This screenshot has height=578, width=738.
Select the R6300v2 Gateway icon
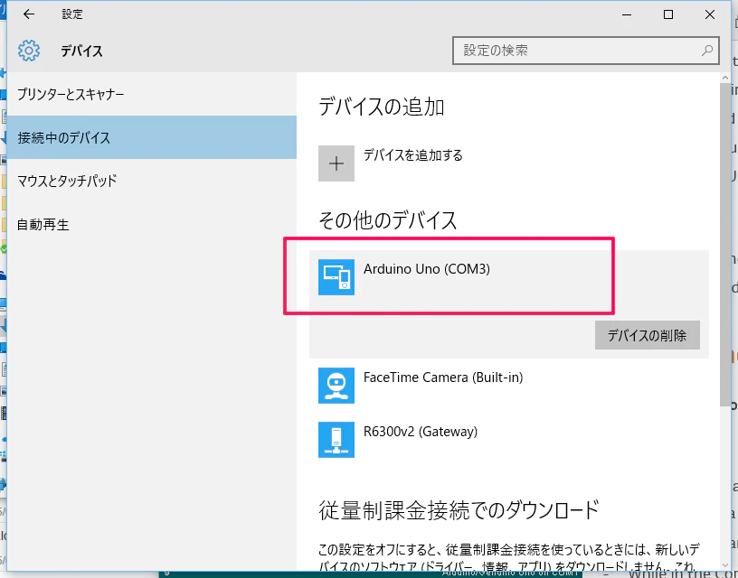(x=336, y=440)
